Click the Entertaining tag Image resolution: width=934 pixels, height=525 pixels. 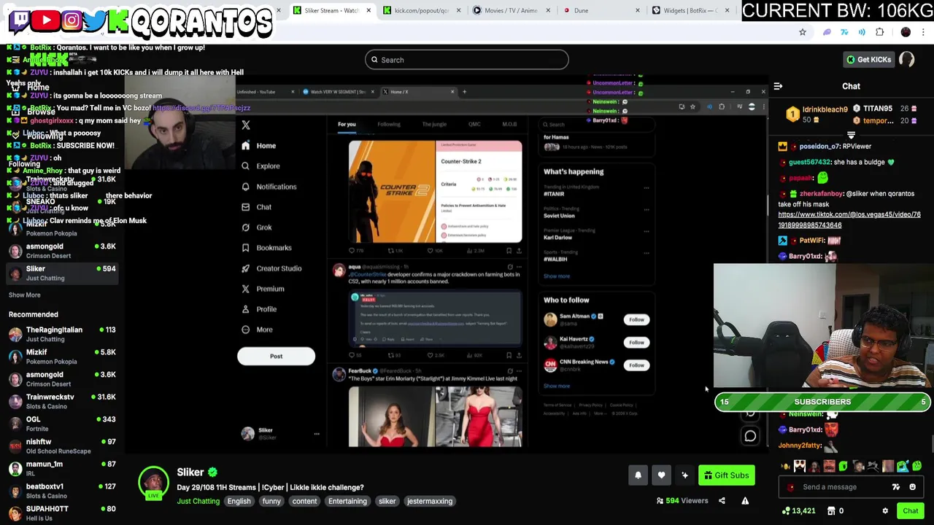pyautogui.click(x=347, y=501)
